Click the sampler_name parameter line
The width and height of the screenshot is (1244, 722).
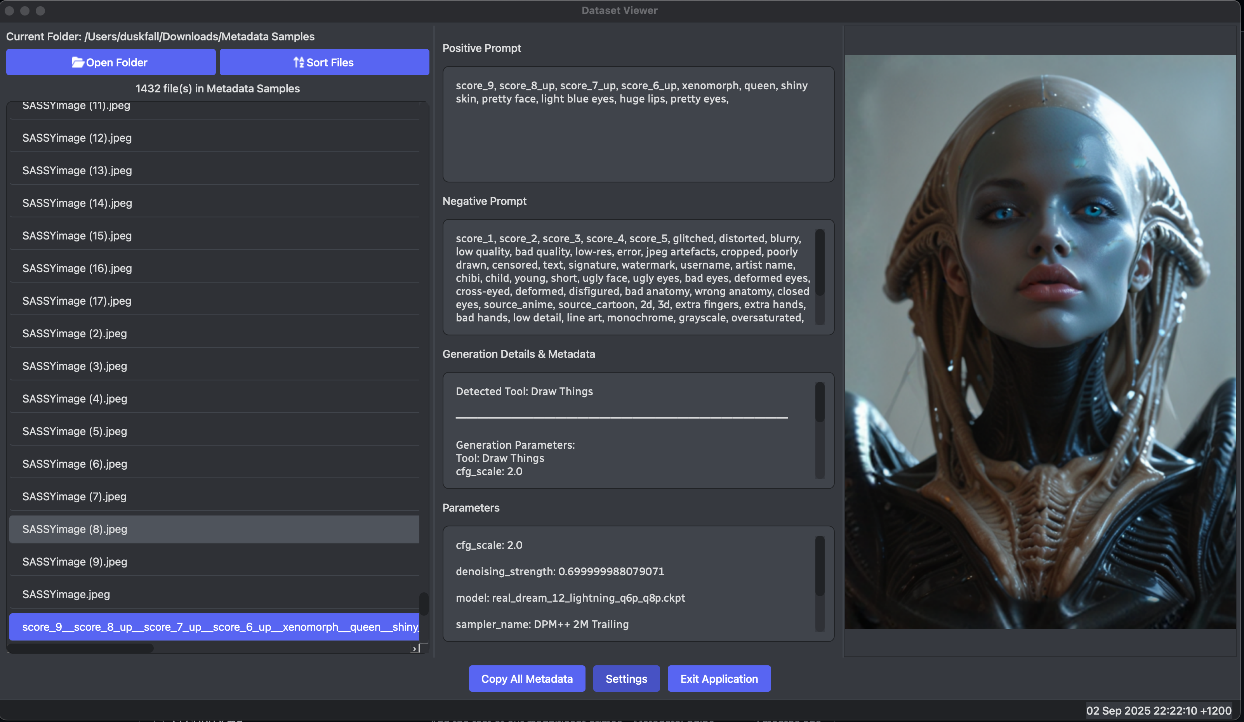click(x=542, y=624)
